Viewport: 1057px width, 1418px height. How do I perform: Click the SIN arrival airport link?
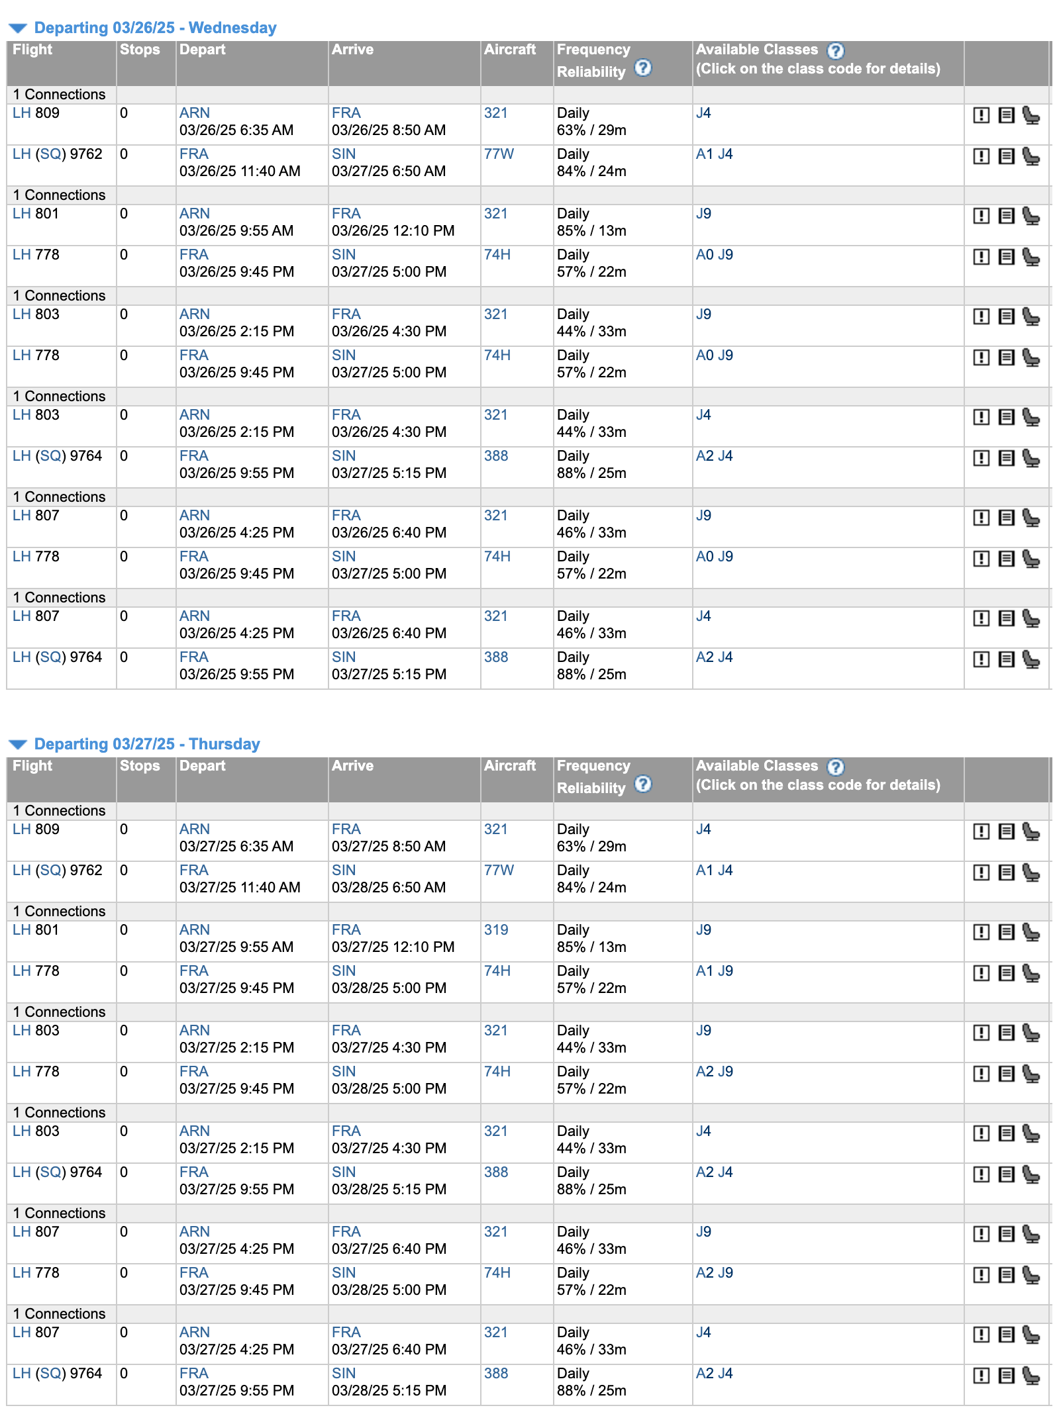pyautogui.click(x=342, y=153)
